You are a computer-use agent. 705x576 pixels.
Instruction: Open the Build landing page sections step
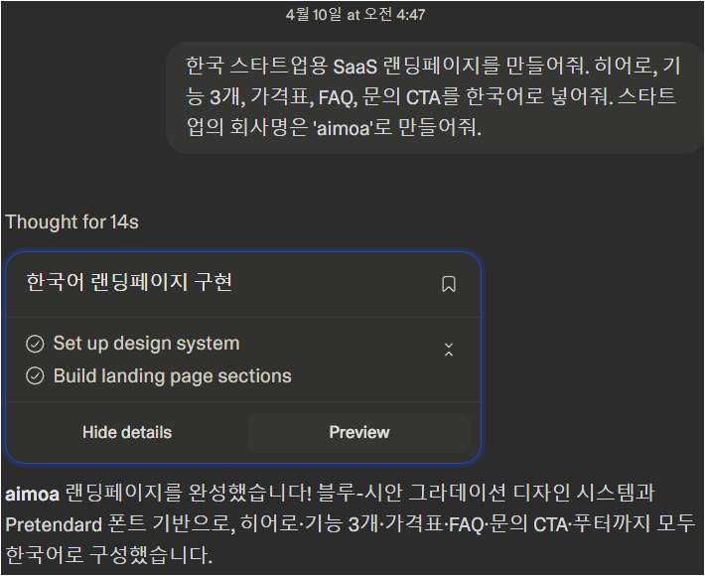click(172, 376)
